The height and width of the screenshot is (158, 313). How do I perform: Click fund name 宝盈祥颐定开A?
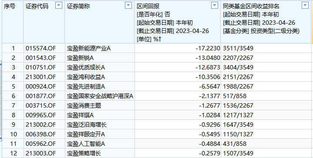click(x=86, y=134)
